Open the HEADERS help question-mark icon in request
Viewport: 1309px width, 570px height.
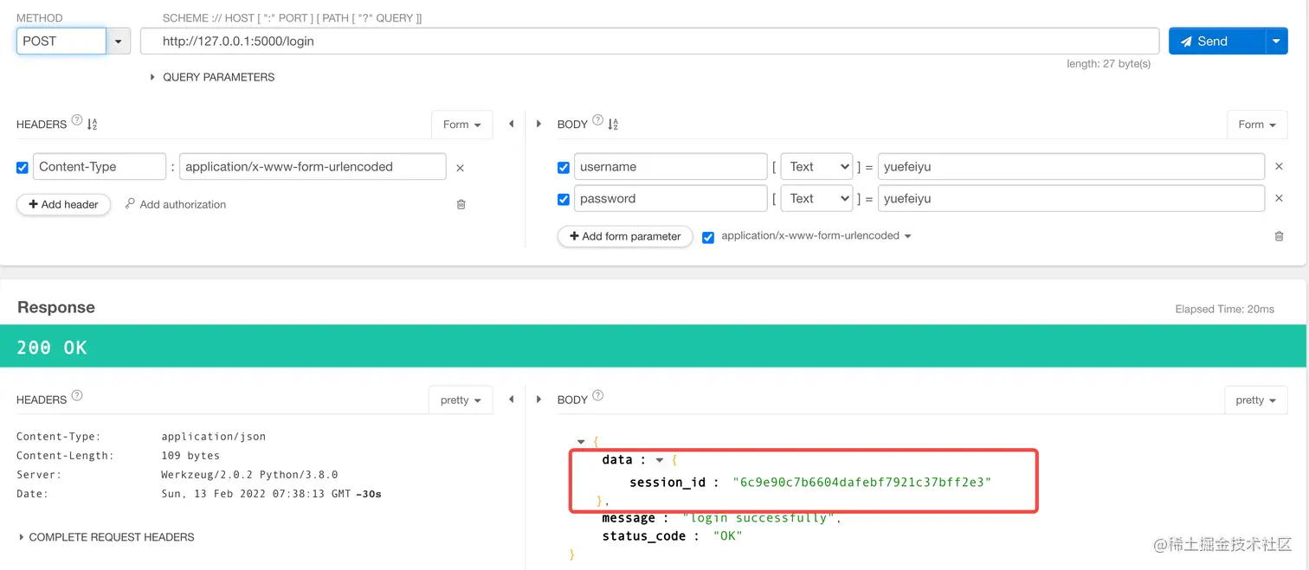(x=77, y=121)
